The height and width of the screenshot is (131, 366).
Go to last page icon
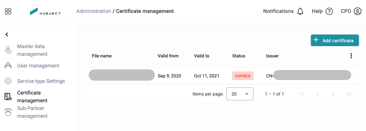point(349,94)
